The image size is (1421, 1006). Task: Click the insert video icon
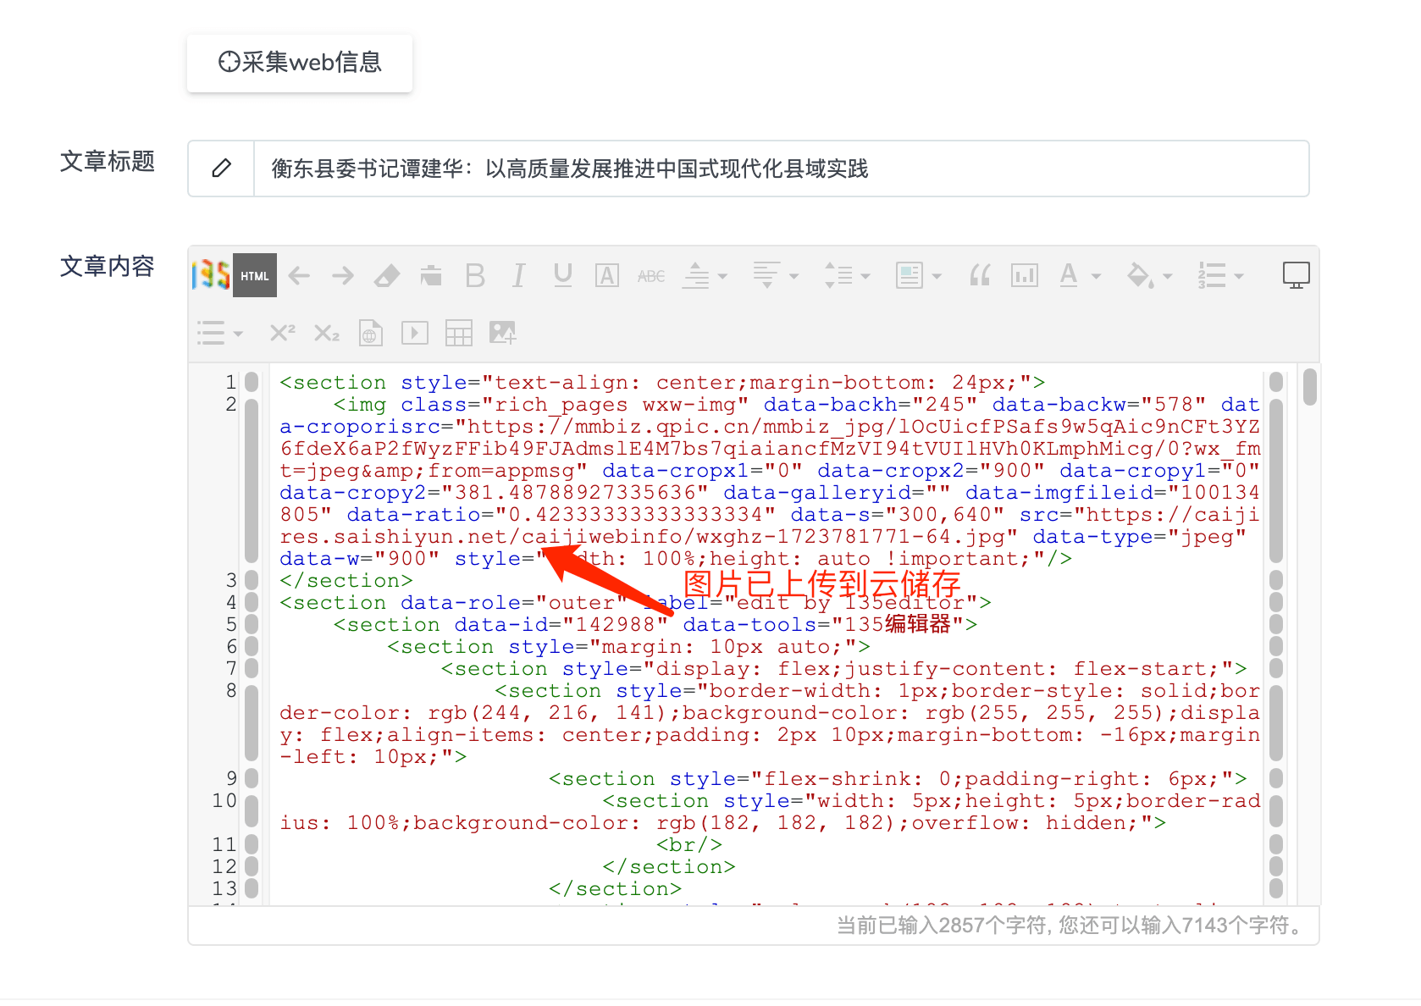tap(415, 333)
